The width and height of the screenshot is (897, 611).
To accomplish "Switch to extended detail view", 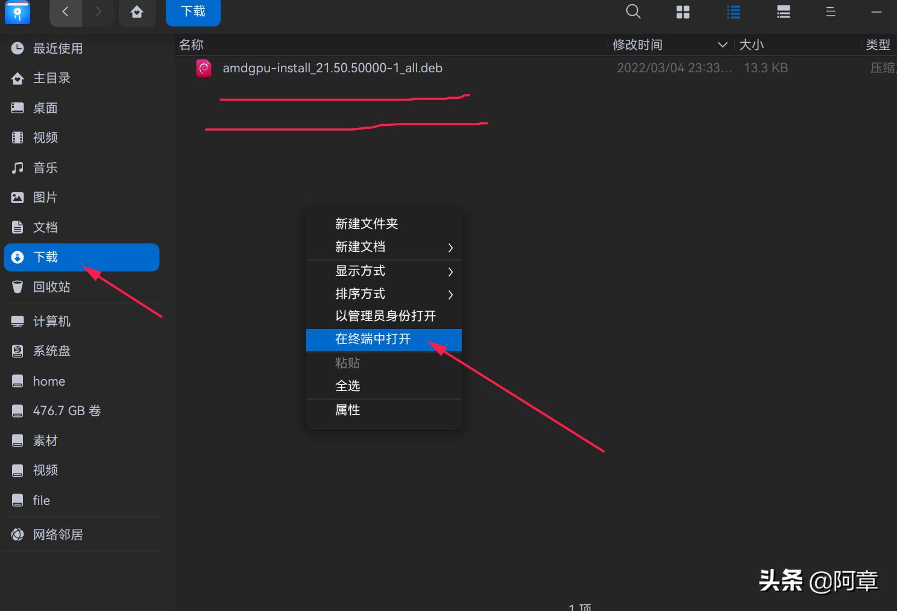I will pyautogui.click(x=783, y=11).
